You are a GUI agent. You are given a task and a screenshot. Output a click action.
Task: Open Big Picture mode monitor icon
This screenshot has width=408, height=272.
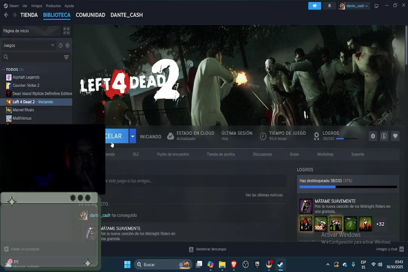(x=376, y=6)
